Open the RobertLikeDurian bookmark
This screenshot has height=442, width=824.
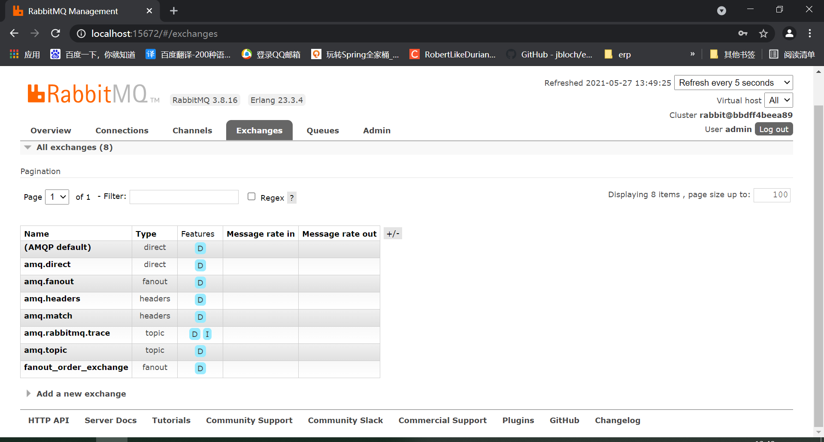coord(453,54)
